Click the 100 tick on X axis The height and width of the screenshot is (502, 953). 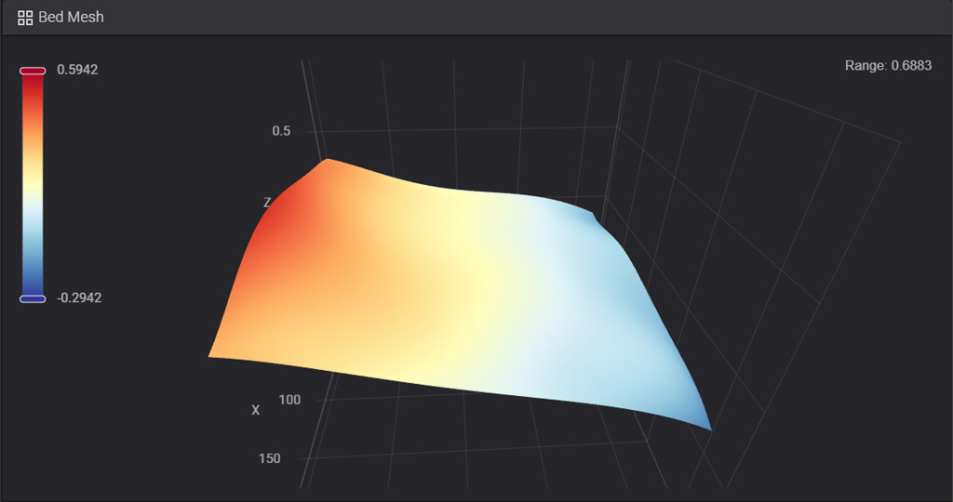[289, 400]
